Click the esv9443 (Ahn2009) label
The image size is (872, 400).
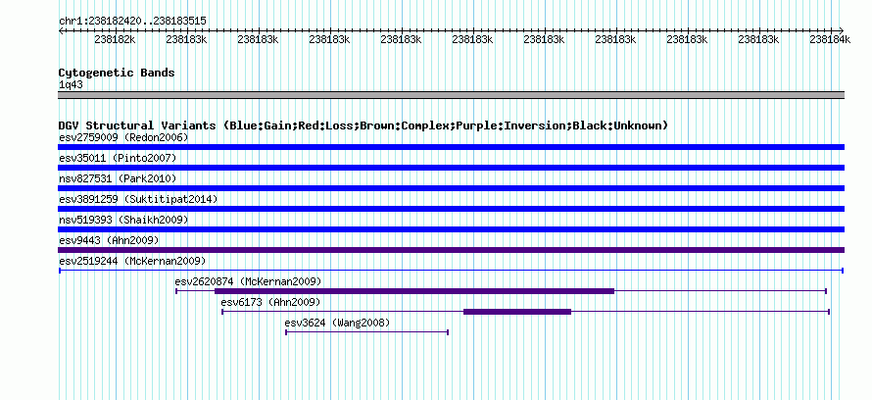coord(109,240)
